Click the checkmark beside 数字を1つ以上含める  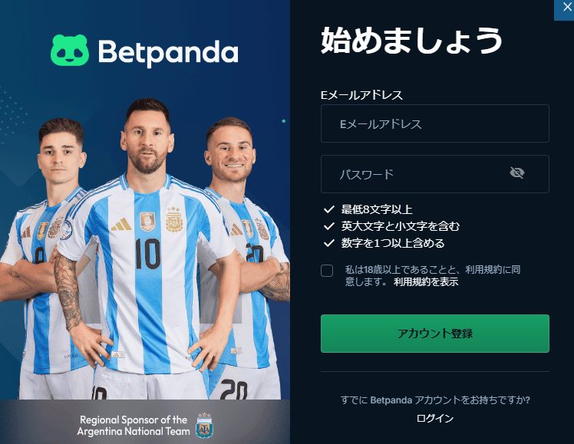[328, 243]
